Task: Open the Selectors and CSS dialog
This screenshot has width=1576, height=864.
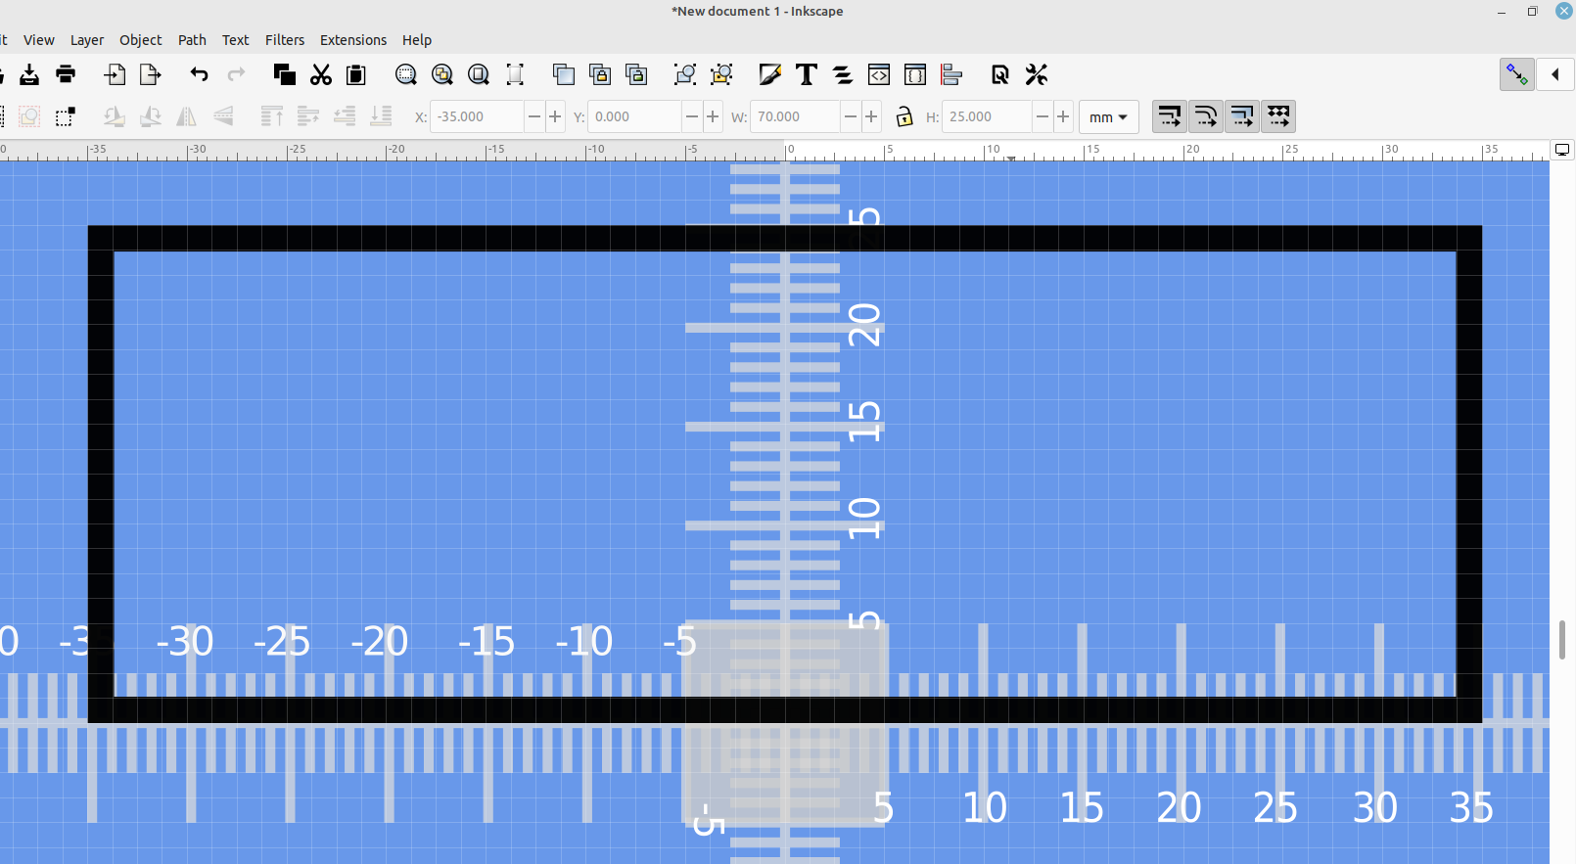Action: (915, 74)
